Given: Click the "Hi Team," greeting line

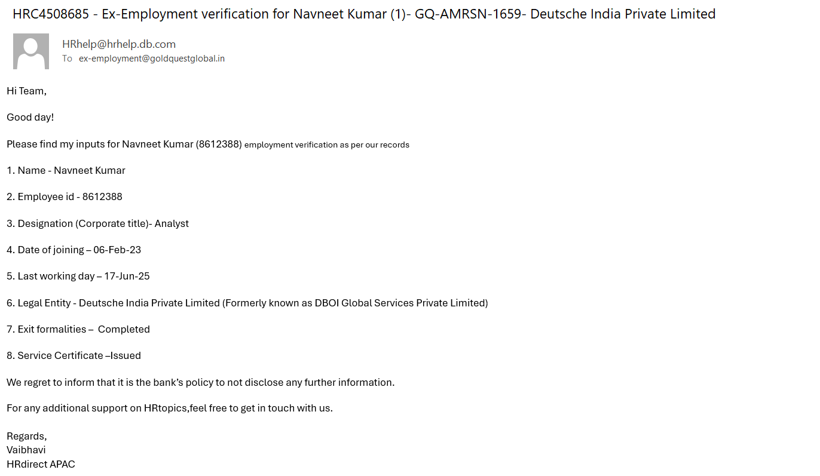Looking at the screenshot, I should pyautogui.click(x=26, y=91).
